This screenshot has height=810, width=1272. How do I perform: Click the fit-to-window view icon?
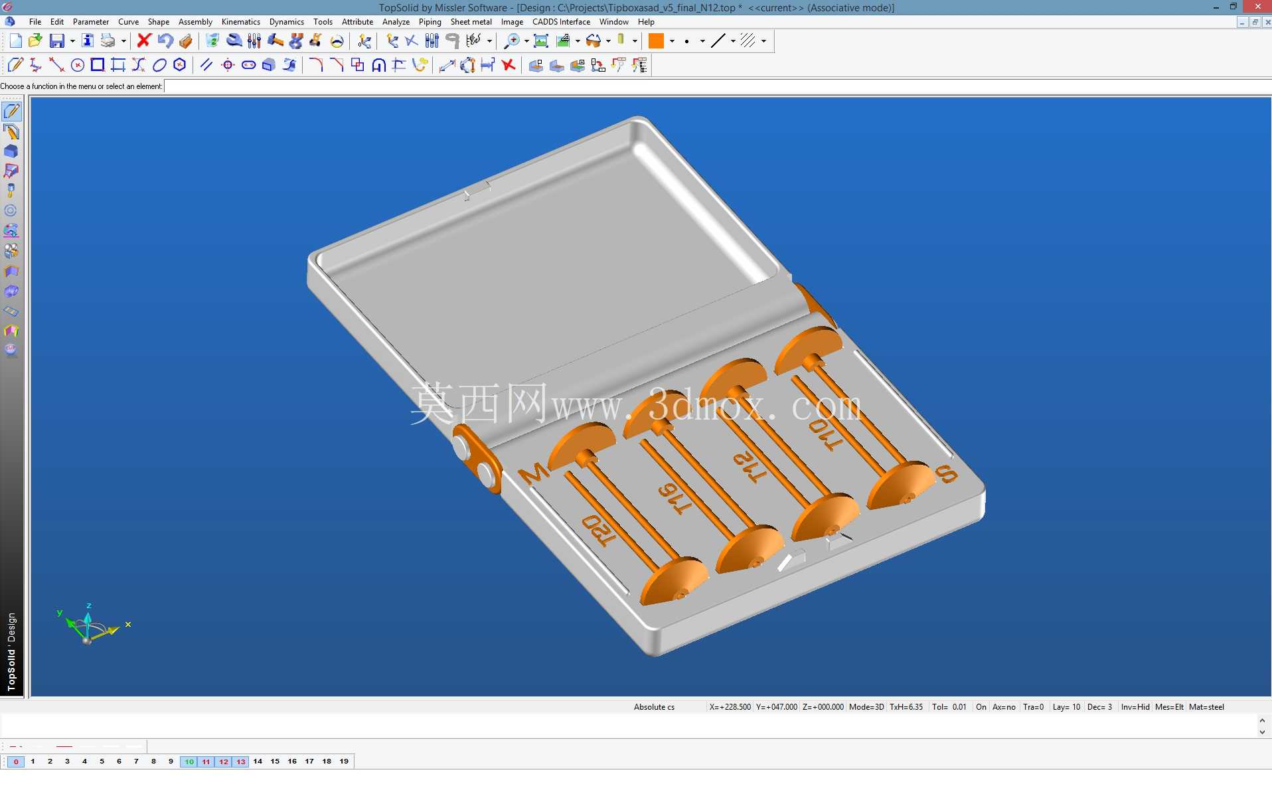(541, 41)
